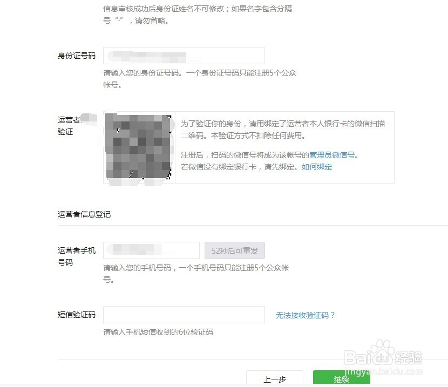Image resolution: width=448 pixels, height=387 pixels.
Task: Click text 信息审核成功后身份证姓名不可修改
Action: click(x=164, y=9)
